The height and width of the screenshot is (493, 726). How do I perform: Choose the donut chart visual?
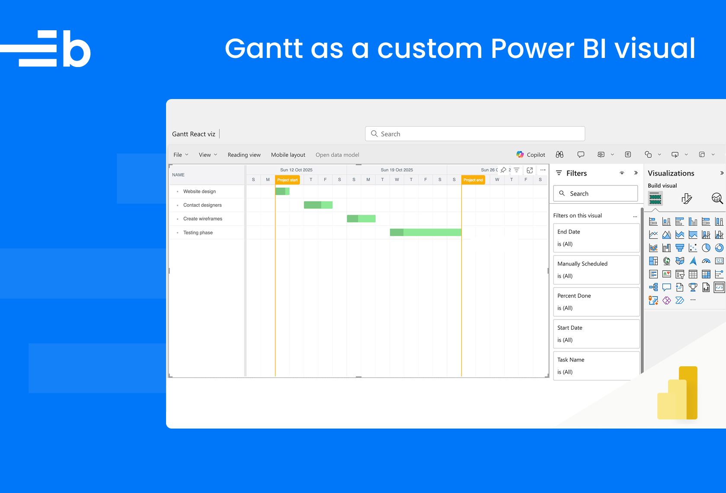pyautogui.click(x=719, y=248)
